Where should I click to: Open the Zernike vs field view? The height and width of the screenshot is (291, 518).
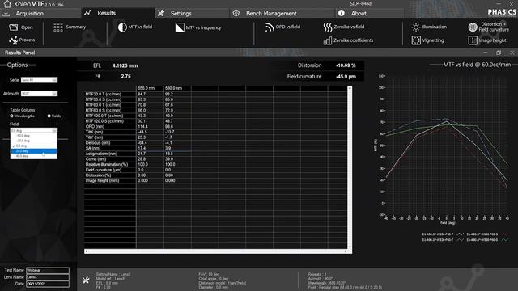(344, 27)
